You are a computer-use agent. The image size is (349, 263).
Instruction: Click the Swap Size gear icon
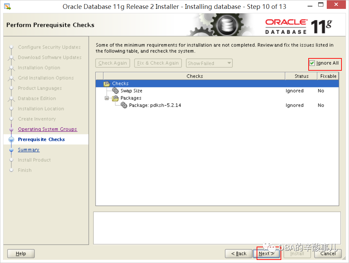click(x=115, y=91)
